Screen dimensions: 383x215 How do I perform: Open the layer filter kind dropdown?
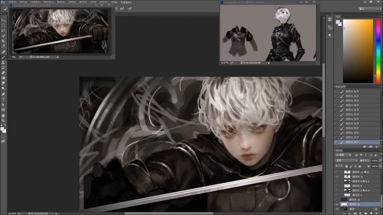pos(343,155)
